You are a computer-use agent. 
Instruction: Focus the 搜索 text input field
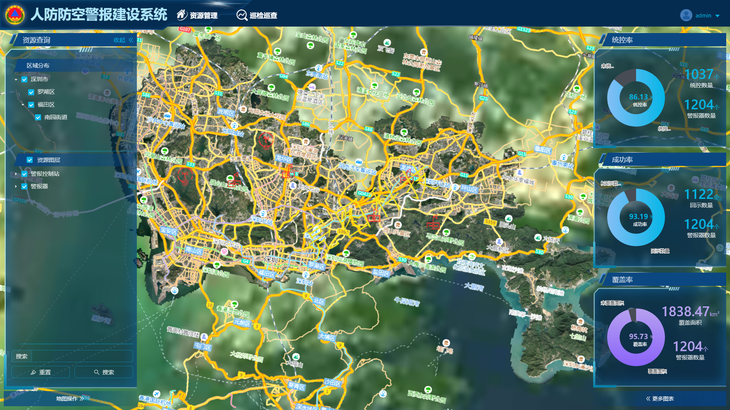[82, 356]
